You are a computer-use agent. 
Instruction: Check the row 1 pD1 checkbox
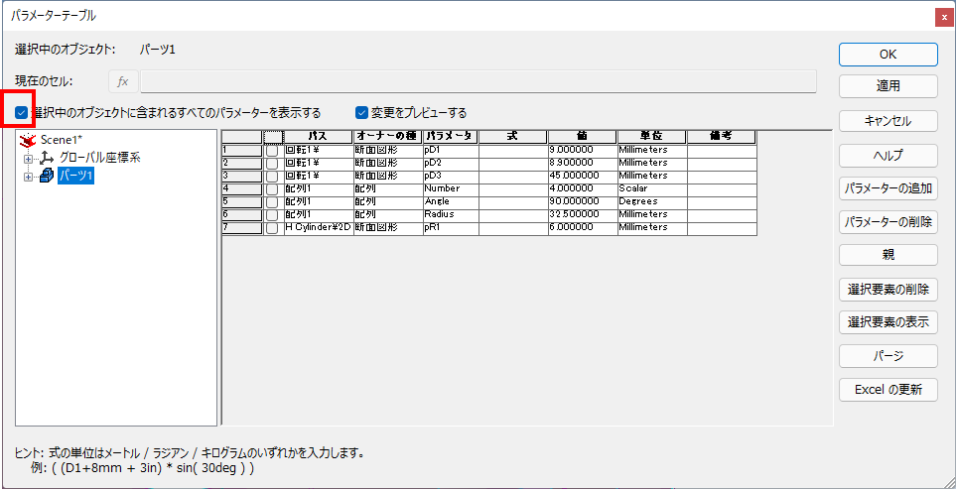tap(273, 150)
